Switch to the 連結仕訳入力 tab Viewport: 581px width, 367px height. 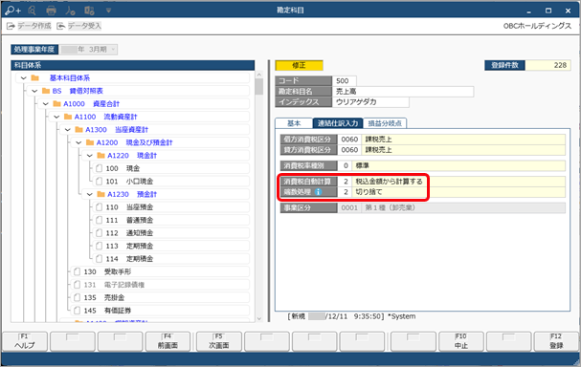[x=338, y=123]
